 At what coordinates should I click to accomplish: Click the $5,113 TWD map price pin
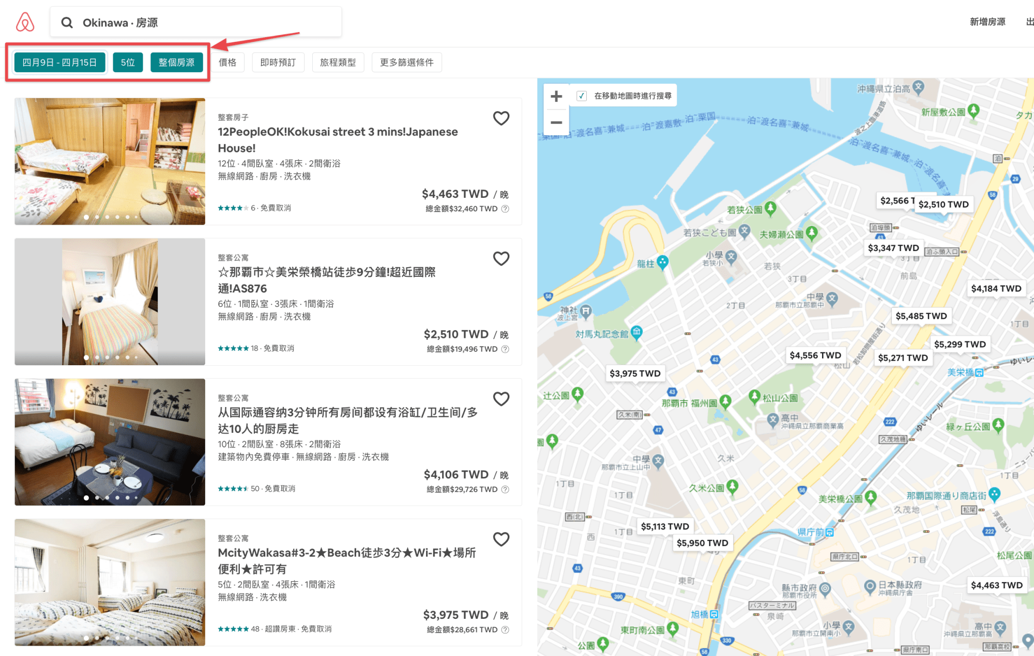coord(665,526)
